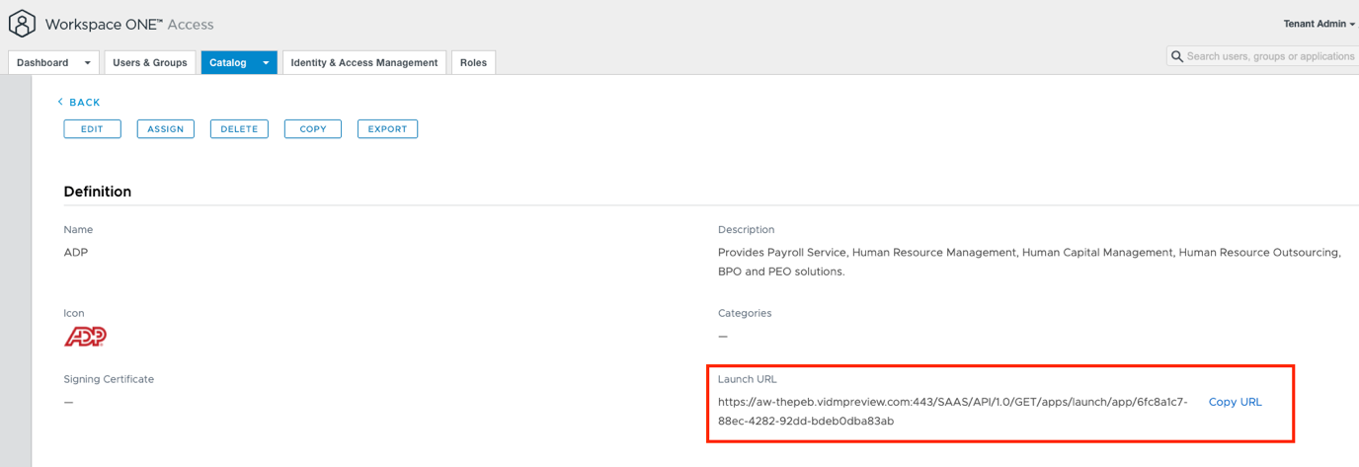Expand the Catalog tab dropdown arrow

265,63
